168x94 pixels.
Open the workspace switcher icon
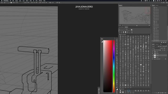pos(164,3)
